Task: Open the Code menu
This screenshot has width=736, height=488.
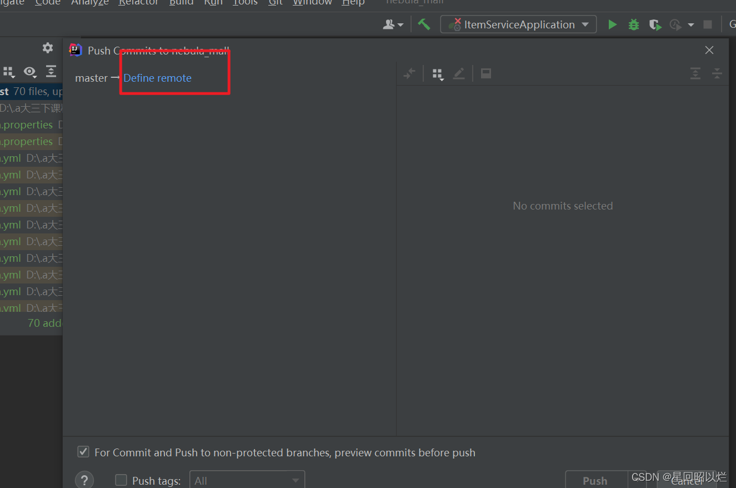Action: point(48,3)
